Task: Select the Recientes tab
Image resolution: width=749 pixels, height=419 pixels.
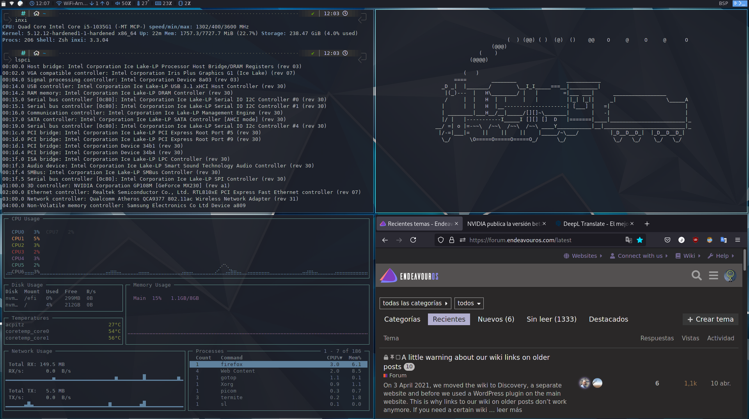Action: (x=449, y=319)
